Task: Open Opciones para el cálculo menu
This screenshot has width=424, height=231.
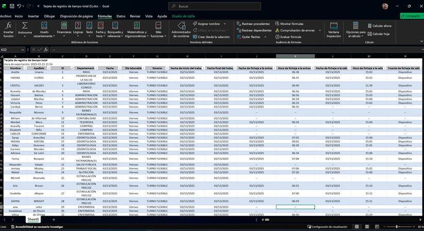Action: [x=355, y=30]
